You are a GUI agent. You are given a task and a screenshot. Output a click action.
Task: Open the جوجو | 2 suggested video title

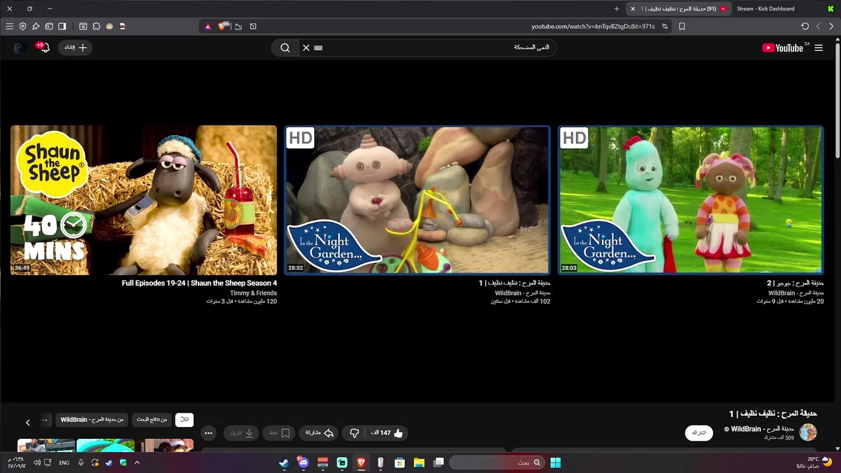795,283
